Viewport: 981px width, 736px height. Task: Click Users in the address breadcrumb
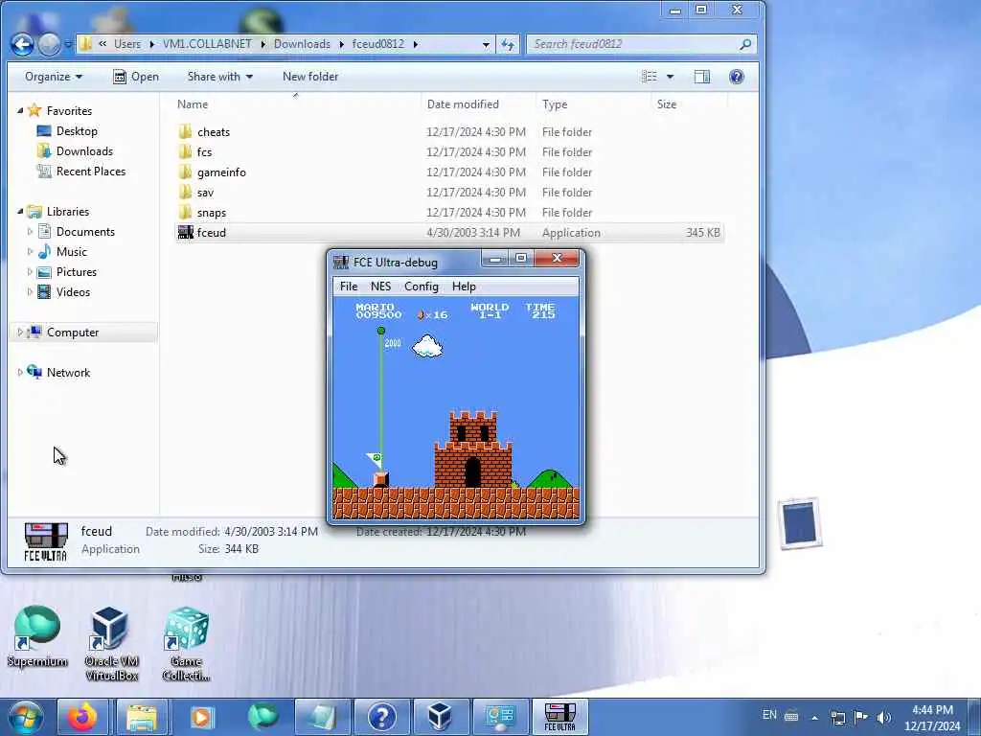[x=127, y=44]
